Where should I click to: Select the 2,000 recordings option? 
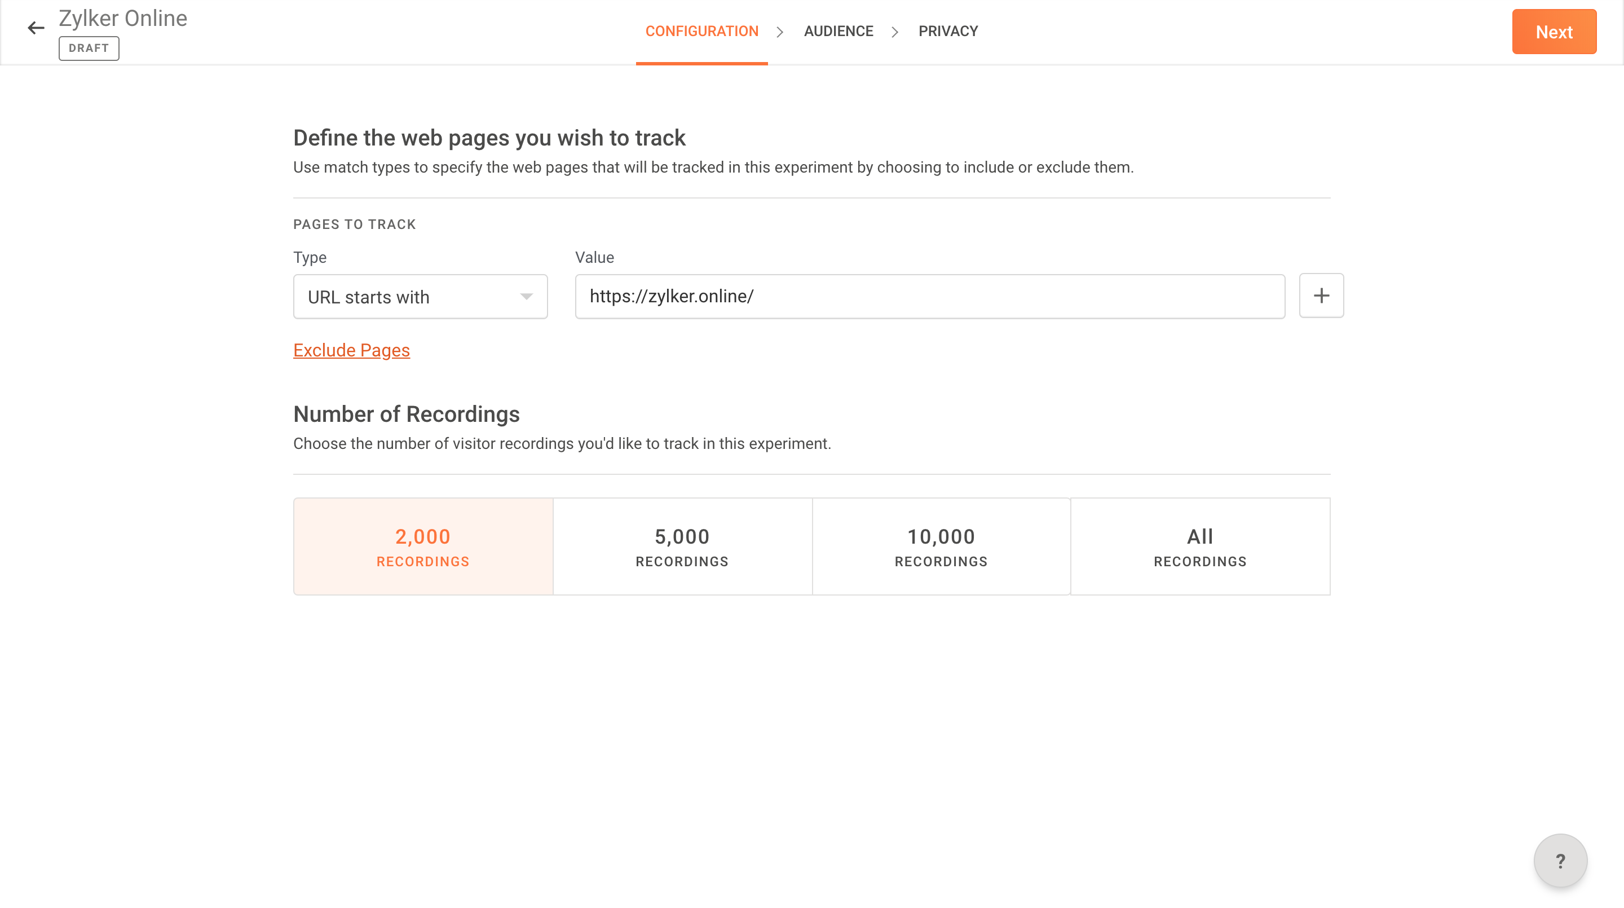423,546
